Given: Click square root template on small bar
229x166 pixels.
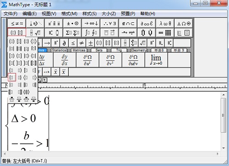Looking at the screenshot, I should point(142,43).
